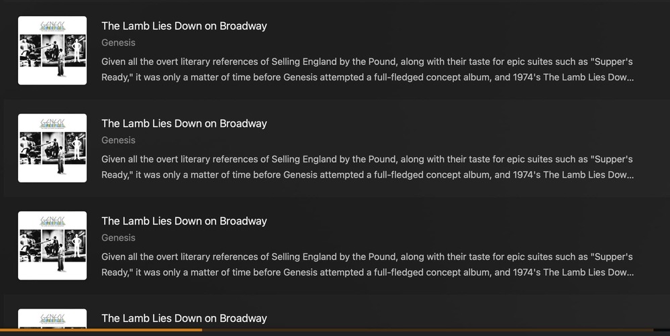Click the second "The Lamb Lies Down on Broadway" title
The width and height of the screenshot is (670, 336).
(184, 123)
